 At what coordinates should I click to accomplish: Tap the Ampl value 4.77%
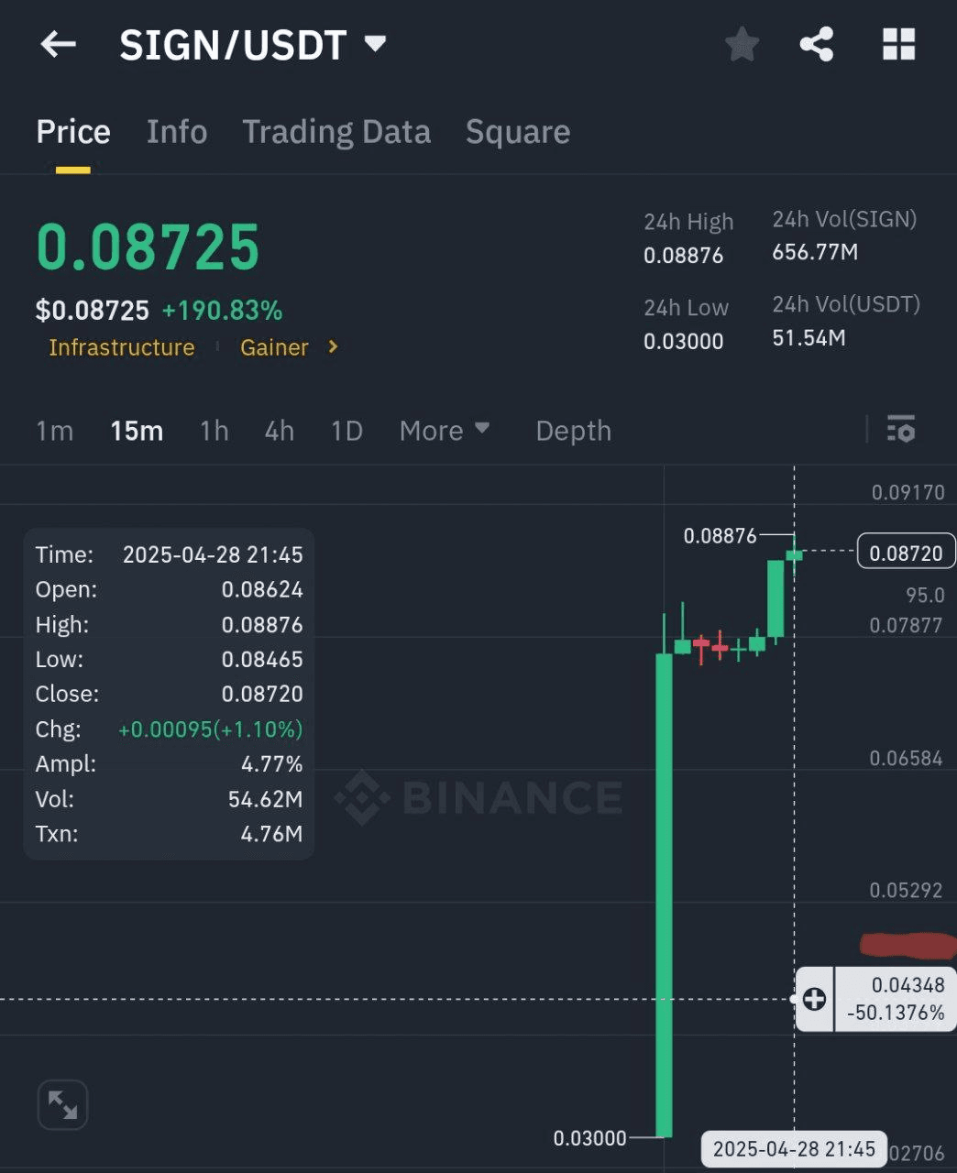tap(272, 763)
